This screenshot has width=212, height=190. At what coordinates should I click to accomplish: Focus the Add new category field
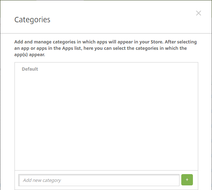pyautogui.click(x=99, y=180)
